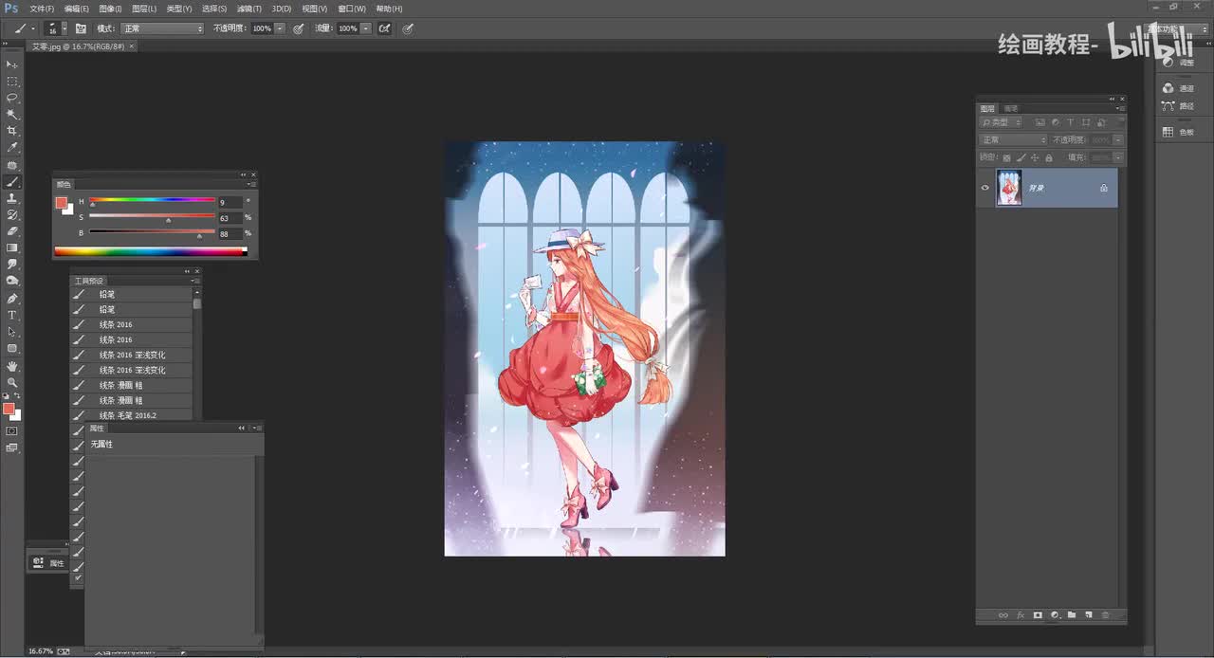Click the 背景 layer thumbnail
Screen dimensions: 1214x658
pyautogui.click(x=1009, y=188)
